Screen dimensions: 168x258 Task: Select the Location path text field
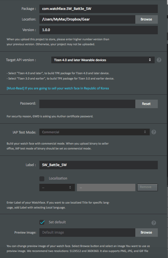pyautogui.click(x=87, y=19)
